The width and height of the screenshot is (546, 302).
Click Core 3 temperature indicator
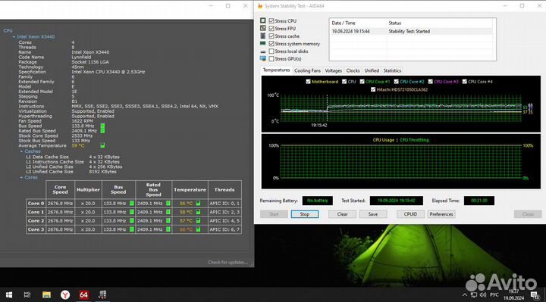click(198, 229)
